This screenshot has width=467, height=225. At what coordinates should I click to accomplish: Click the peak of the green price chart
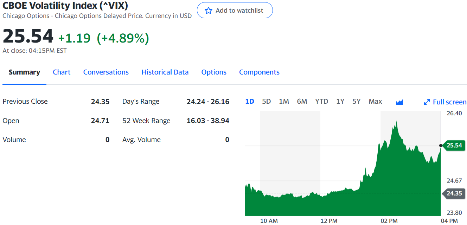pyautogui.click(x=396, y=122)
